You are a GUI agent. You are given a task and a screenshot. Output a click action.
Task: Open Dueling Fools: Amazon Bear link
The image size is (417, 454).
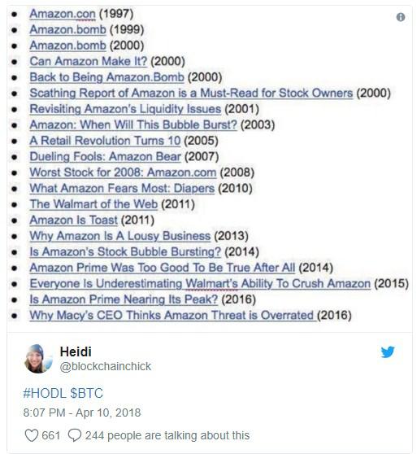pos(105,157)
